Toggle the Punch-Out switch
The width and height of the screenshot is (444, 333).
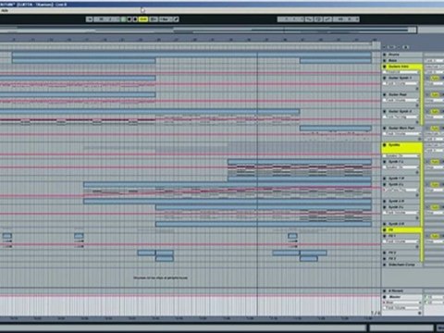point(327,19)
